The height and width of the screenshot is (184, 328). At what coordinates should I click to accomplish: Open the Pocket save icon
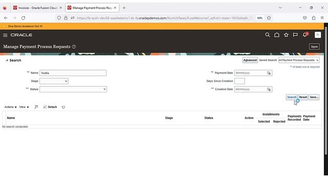tap(305, 18)
